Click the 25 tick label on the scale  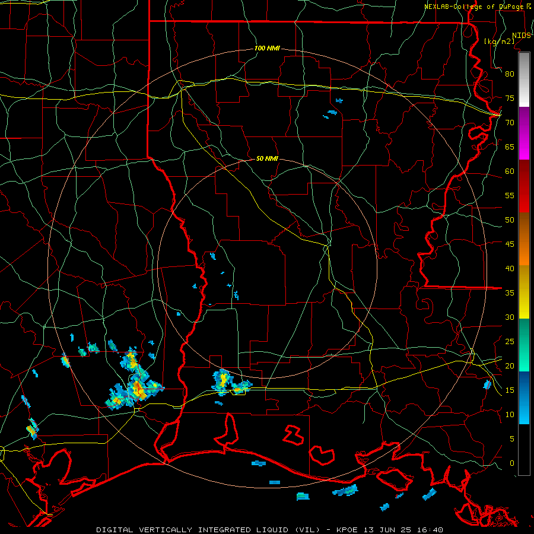tap(510, 342)
